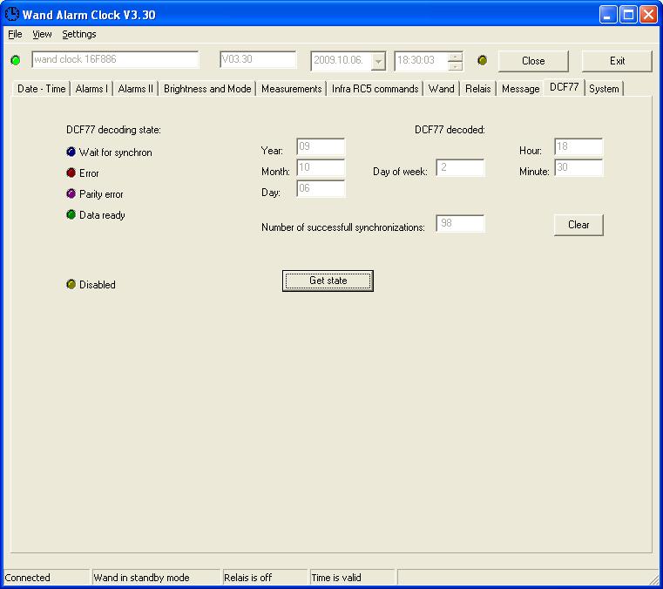
Task: Select the DCF77 tab
Action: point(564,87)
